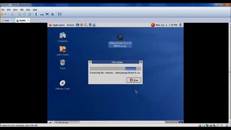Click the File Roller title bar icon
This screenshot has width=231, height=130.
pyautogui.click(x=90, y=62)
